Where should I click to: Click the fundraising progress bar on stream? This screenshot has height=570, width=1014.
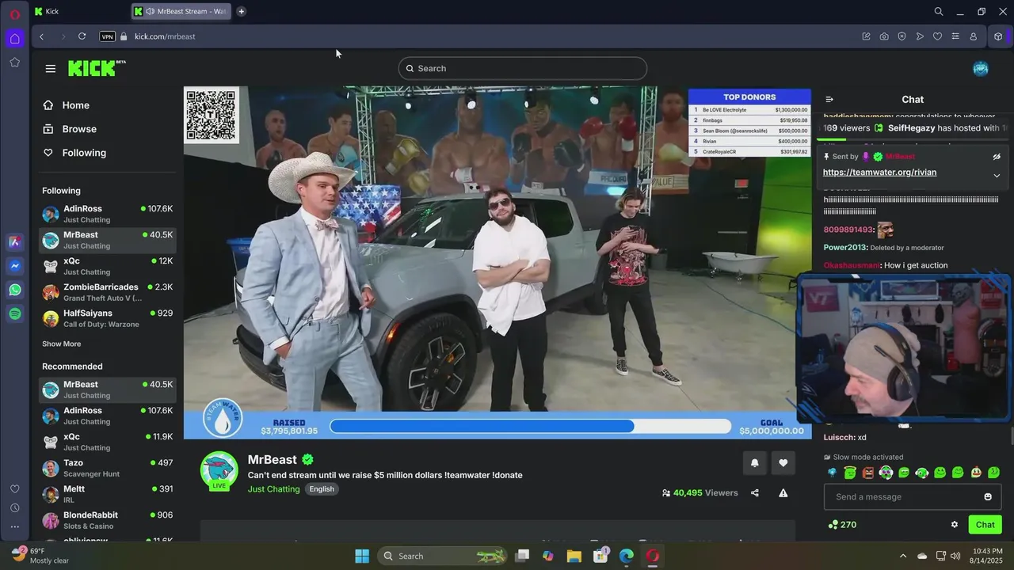click(x=531, y=426)
